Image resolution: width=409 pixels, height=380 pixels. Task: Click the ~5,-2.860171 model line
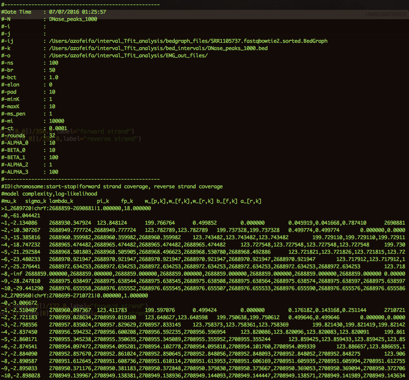203,339
